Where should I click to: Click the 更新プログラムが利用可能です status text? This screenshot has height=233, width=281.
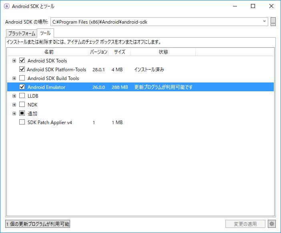pyautogui.click(x=163, y=87)
